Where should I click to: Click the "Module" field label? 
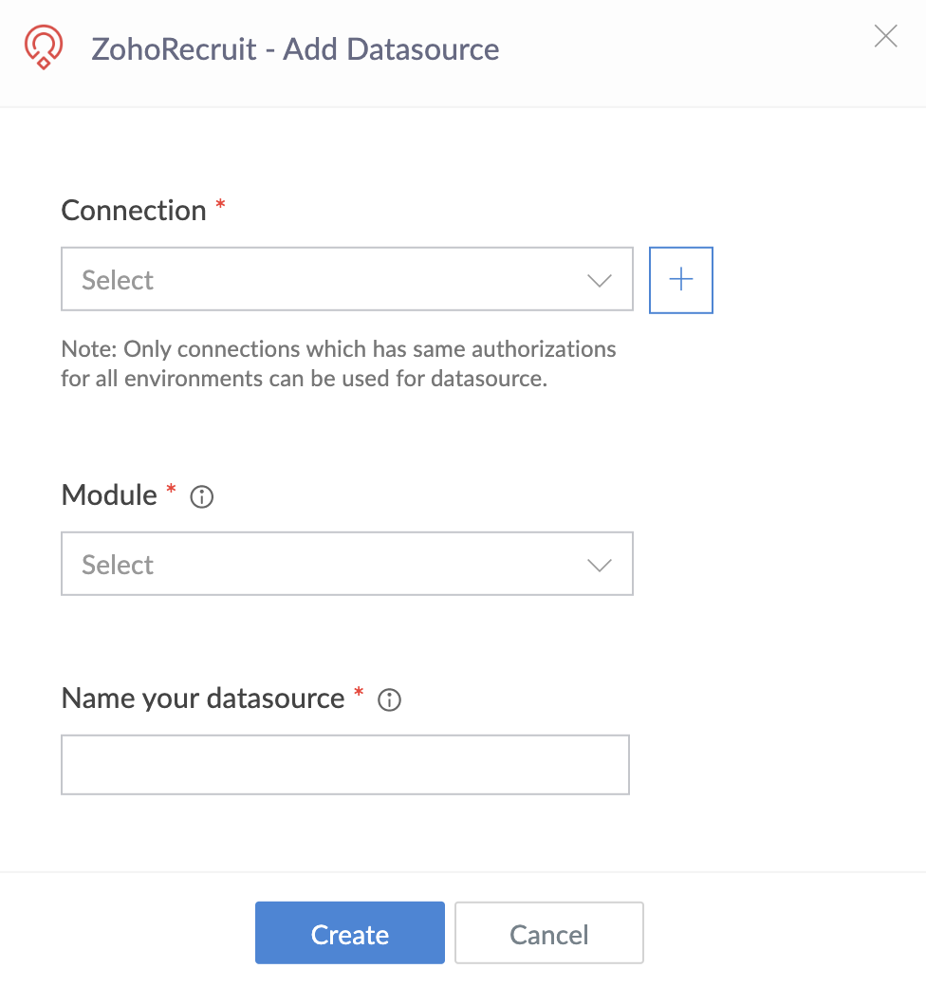[x=109, y=494]
